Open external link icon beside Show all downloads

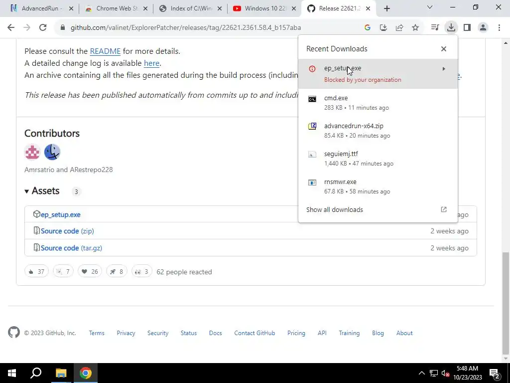tap(443, 209)
